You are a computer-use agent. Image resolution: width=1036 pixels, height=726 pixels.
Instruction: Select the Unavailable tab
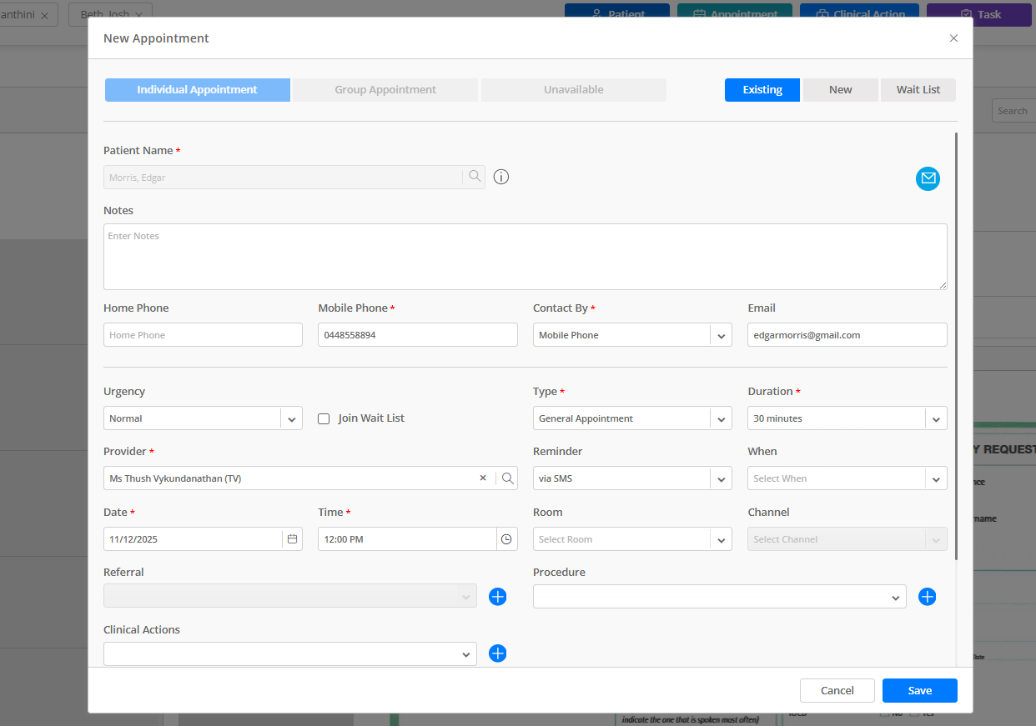[574, 90]
